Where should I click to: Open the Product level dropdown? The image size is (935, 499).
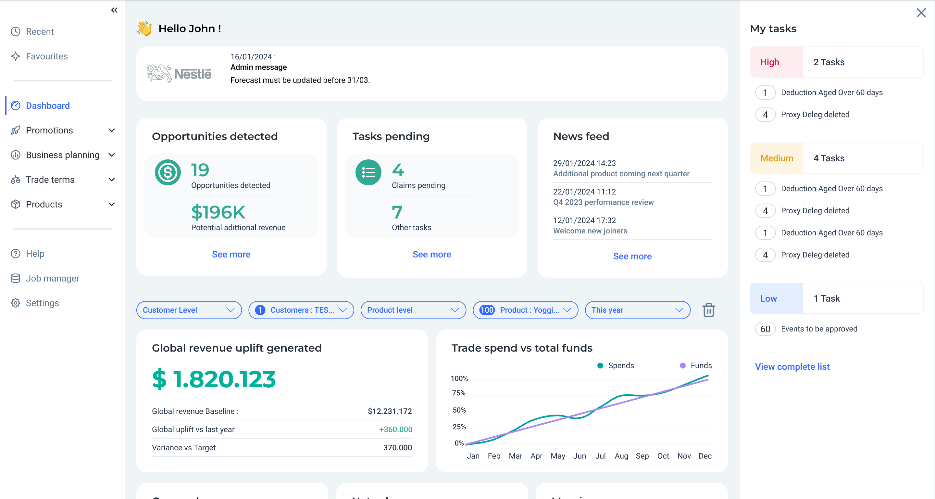point(413,310)
